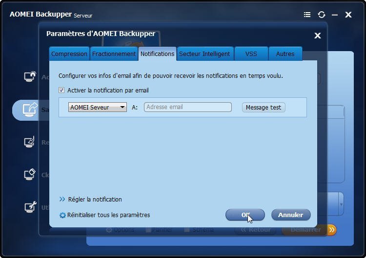Click the double-chevron beside Régler la notification
This screenshot has width=366, height=258.
tap(62, 199)
